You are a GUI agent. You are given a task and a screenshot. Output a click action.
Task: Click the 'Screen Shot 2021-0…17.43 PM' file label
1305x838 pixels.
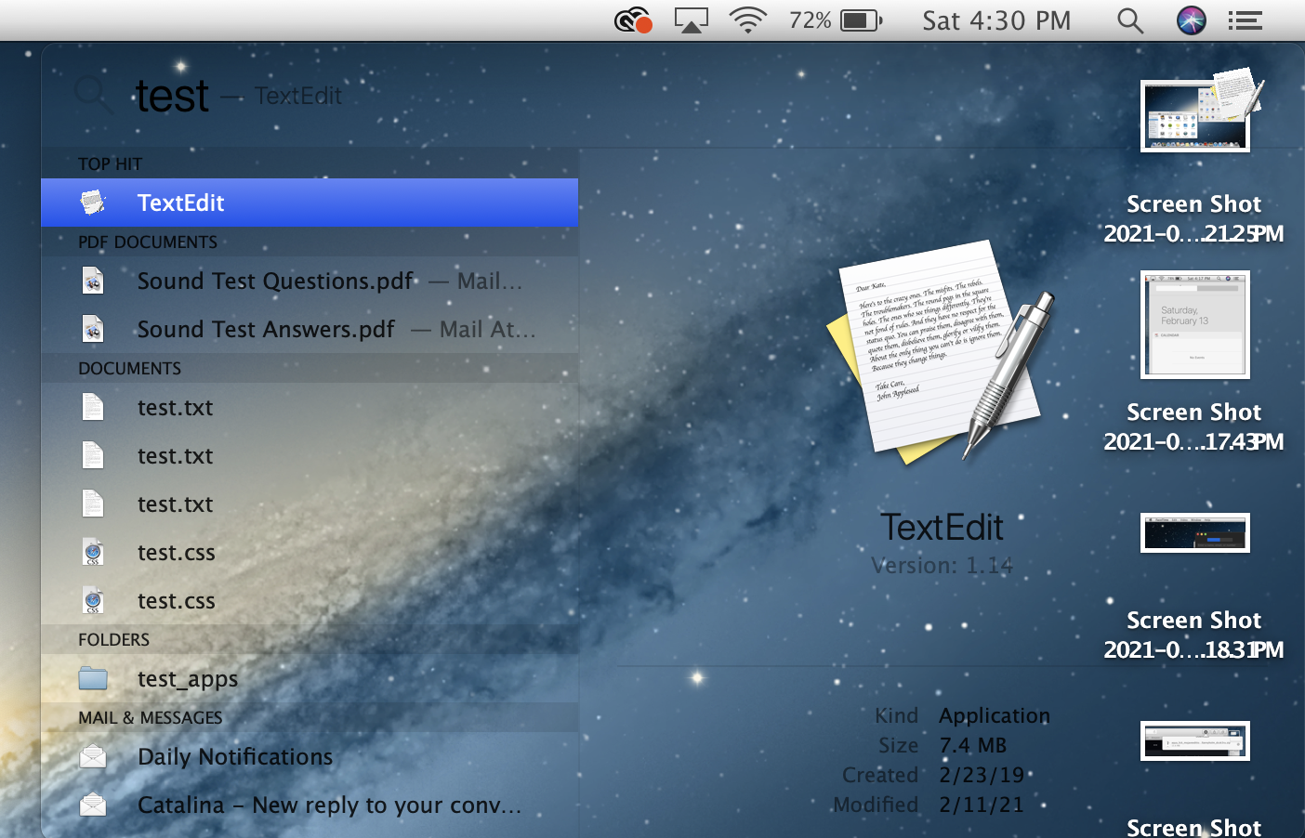click(1193, 426)
